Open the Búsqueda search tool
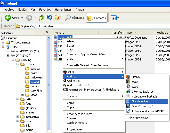This screenshot has width=170, height=133. tap(75, 18)
